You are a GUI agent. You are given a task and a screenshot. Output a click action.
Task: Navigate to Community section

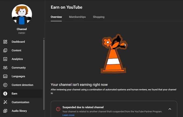(x=22, y=68)
